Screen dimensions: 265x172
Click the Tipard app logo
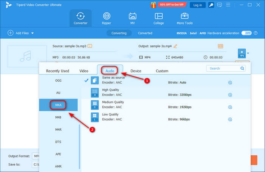pos(8,5)
